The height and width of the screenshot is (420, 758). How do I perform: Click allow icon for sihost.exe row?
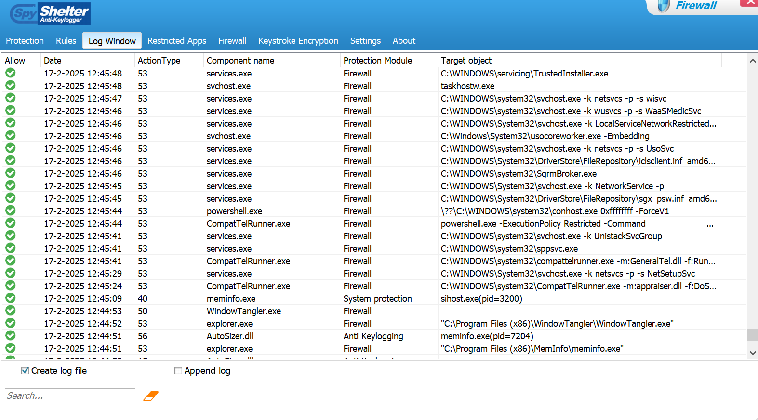coord(11,298)
